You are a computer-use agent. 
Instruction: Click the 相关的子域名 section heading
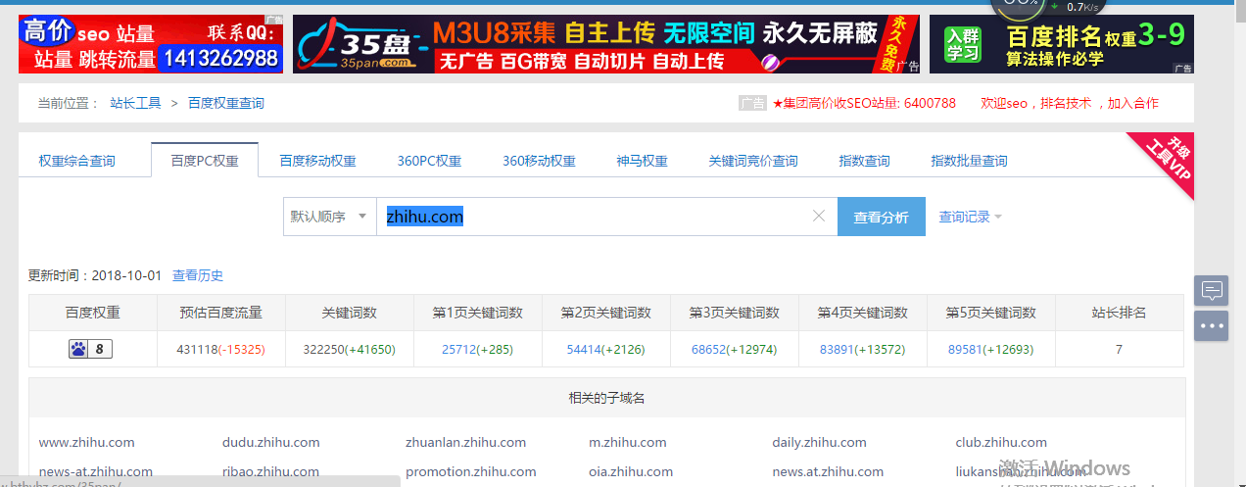coord(606,398)
